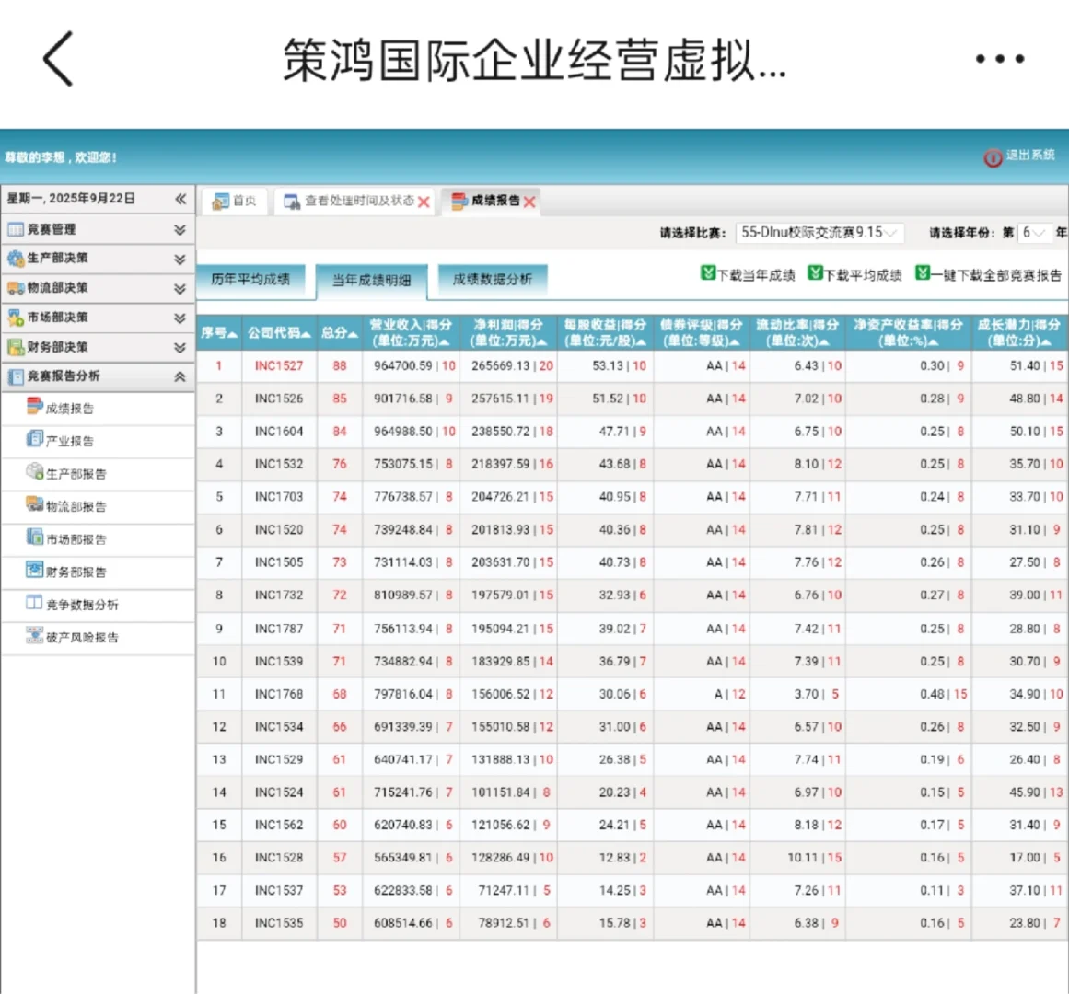The width and height of the screenshot is (1069, 994).
Task: Click company code INC1768
Action: pos(279,694)
